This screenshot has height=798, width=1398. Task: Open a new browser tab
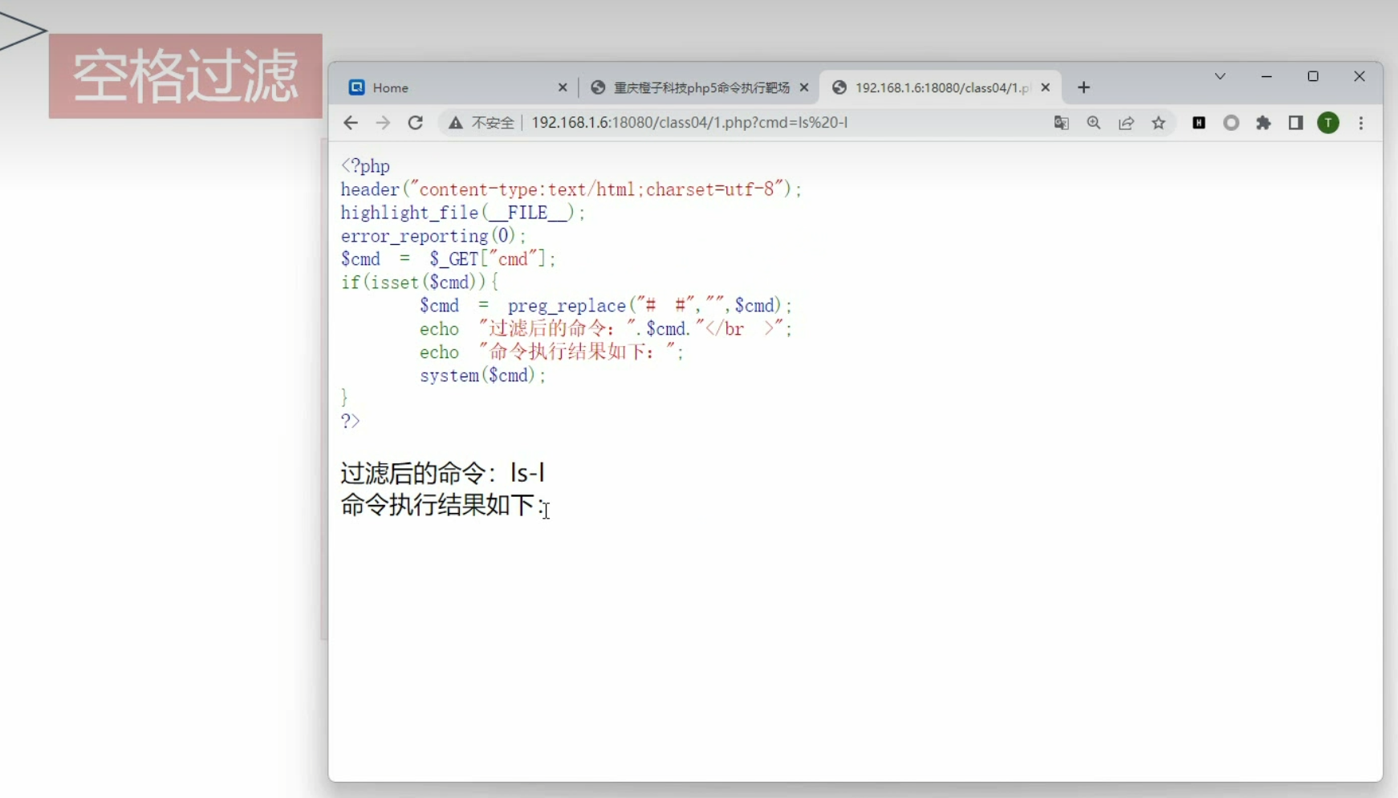coord(1083,88)
